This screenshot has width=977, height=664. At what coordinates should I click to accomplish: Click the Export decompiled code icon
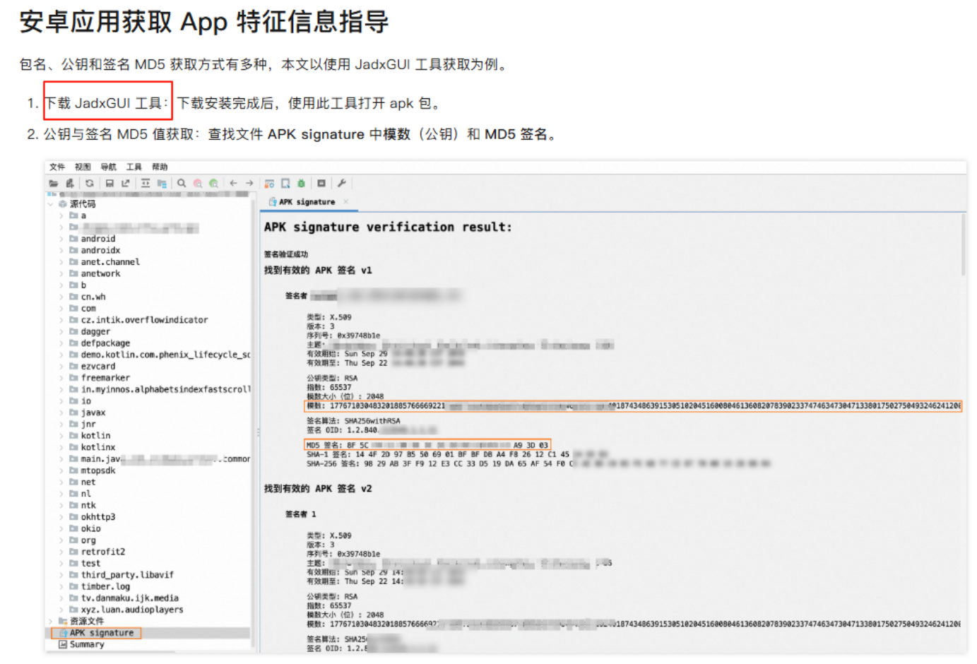click(125, 183)
